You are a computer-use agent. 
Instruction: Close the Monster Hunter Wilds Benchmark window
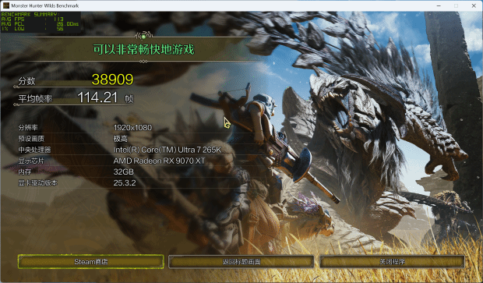[x=474, y=5]
